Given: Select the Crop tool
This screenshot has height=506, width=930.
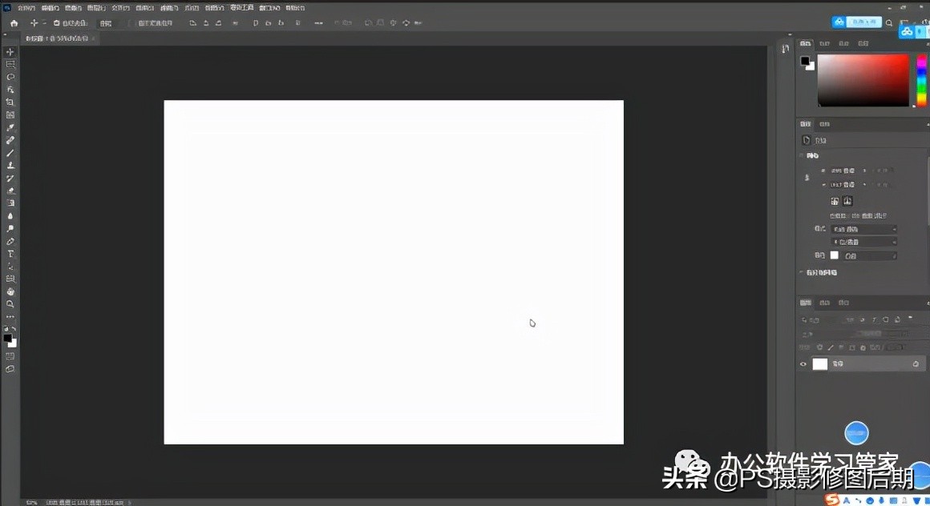Looking at the screenshot, I should point(10,102).
